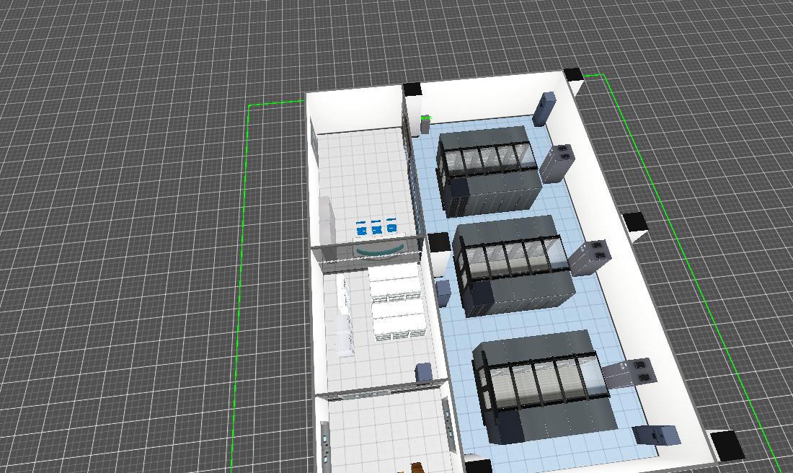The height and width of the screenshot is (473, 793).
Task: Click the black pillar at far back-right corner
Action: [572, 74]
